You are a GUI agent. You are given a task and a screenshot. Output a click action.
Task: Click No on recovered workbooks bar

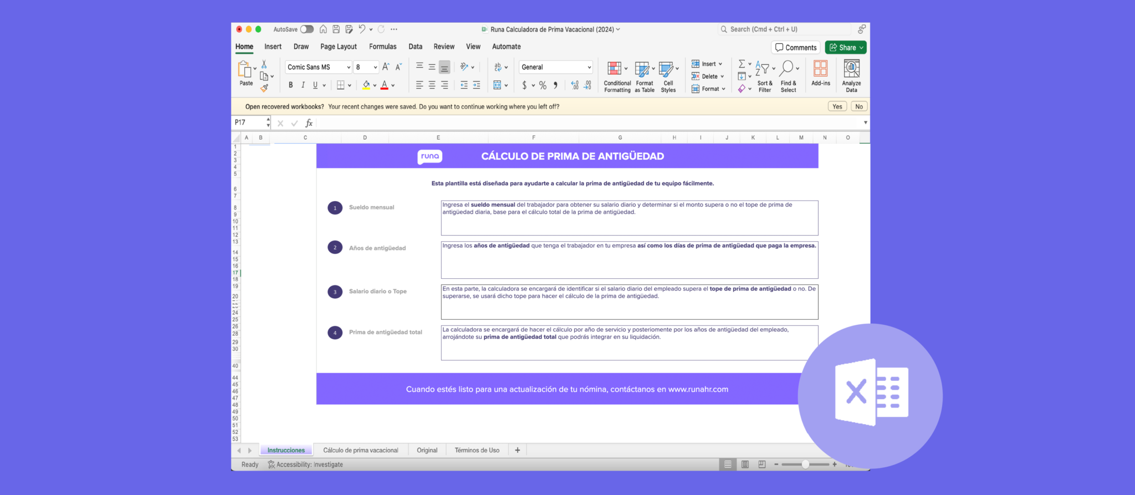[x=859, y=106]
